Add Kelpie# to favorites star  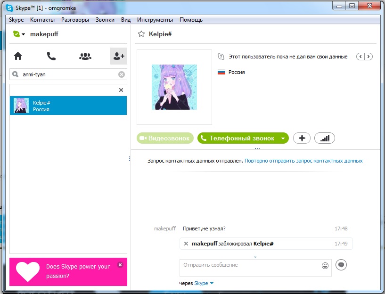(141, 34)
